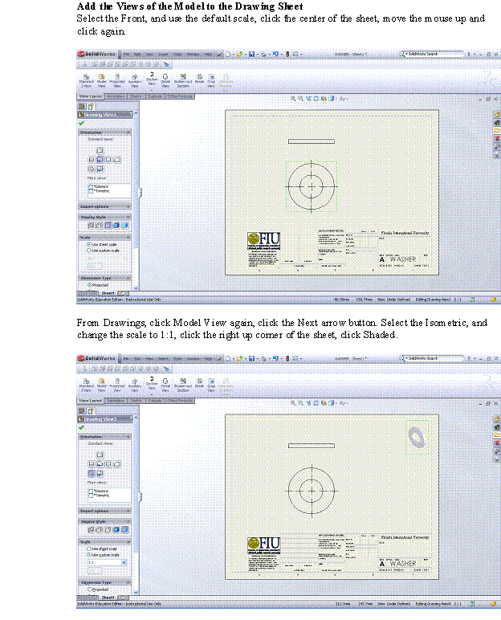501x620 pixels.
Task: Click SolidWorks Search box in upper screenshot
Action: pyautogui.click(x=433, y=54)
